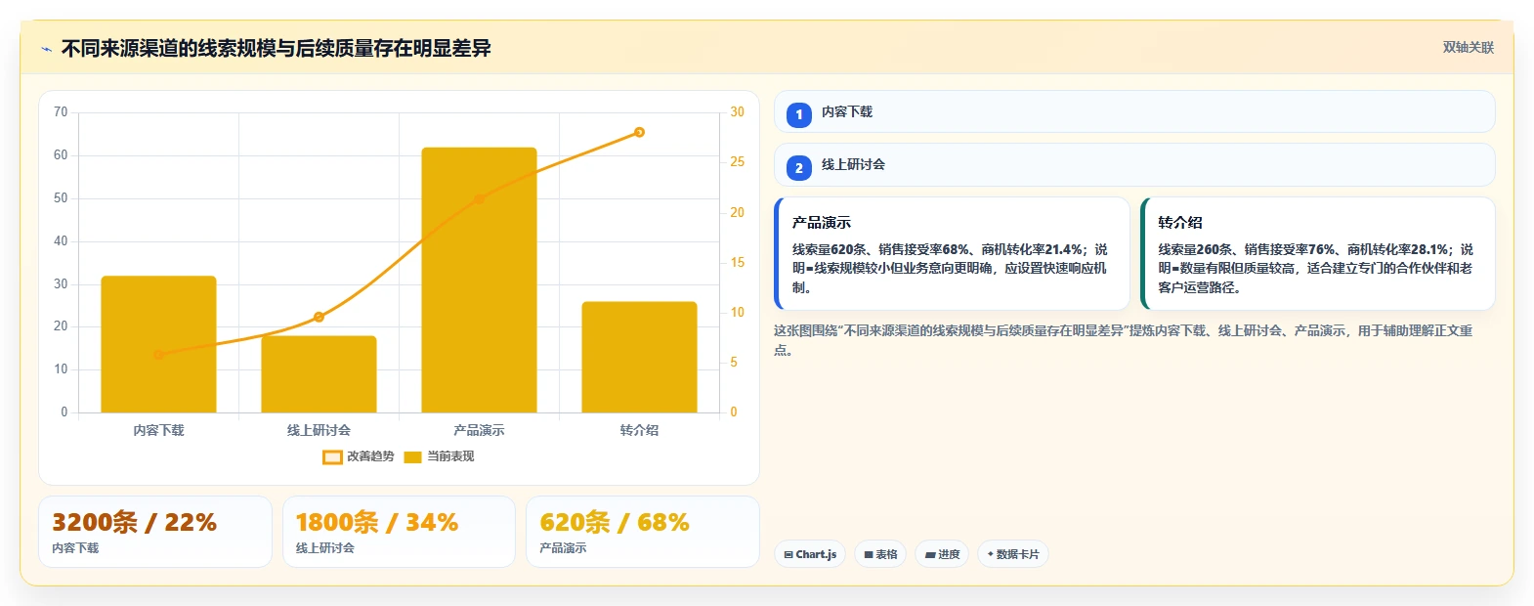The height and width of the screenshot is (606, 1534).
Task: Toggle the 当前表现 legend entry
Action: click(439, 456)
